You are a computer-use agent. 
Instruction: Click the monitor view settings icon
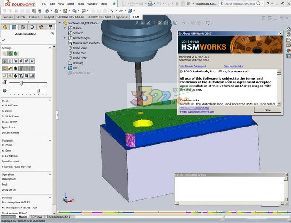coord(208,23)
